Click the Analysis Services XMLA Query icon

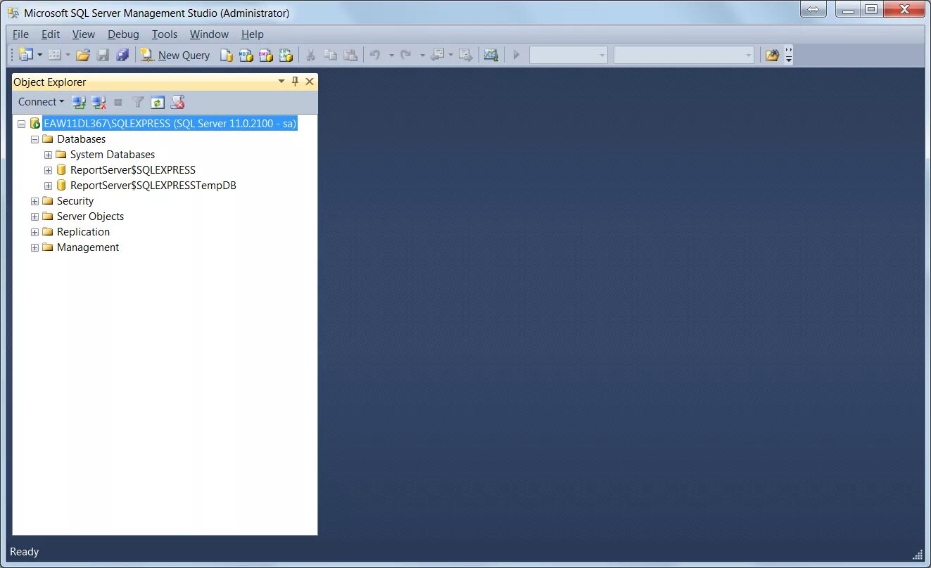coord(285,55)
